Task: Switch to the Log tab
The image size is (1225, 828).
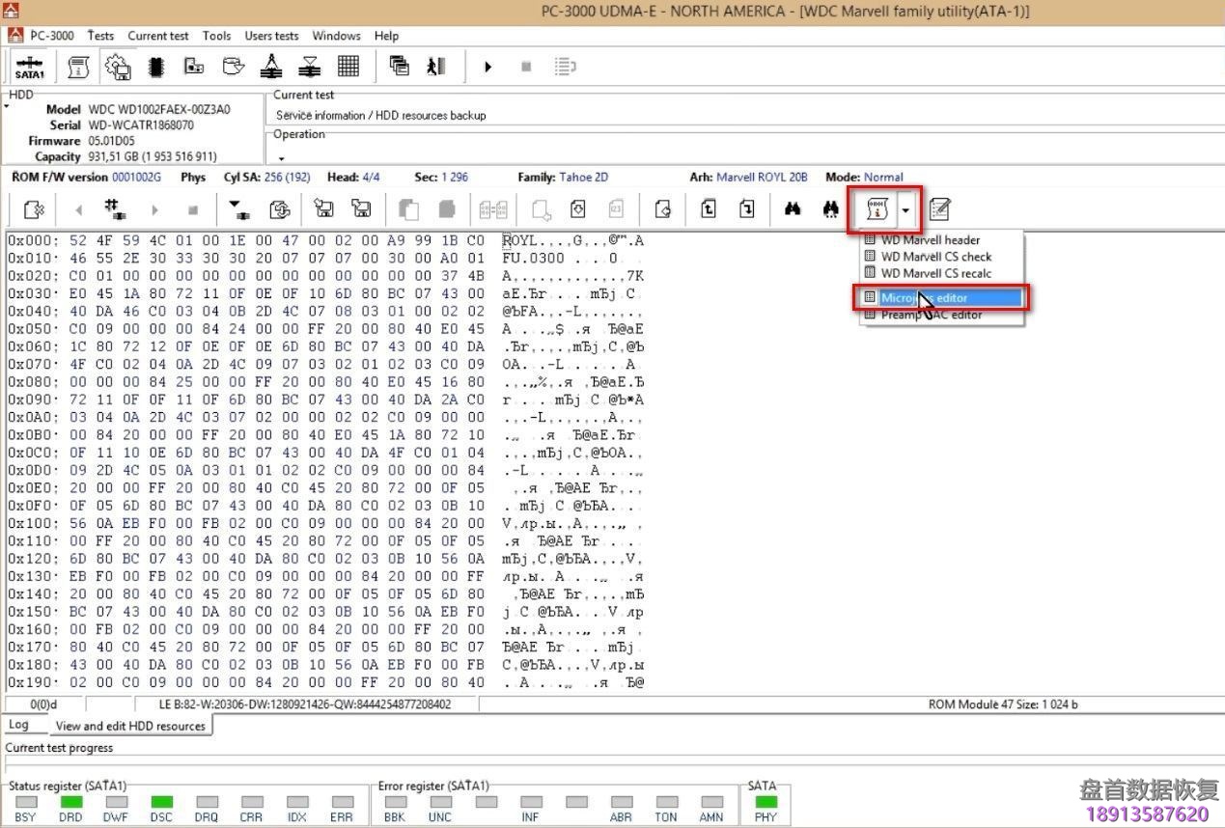Action: [x=19, y=725]
